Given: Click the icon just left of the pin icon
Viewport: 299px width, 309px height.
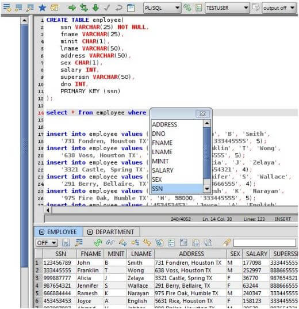Looking at the screenshot, I should (x=208, y=243).
